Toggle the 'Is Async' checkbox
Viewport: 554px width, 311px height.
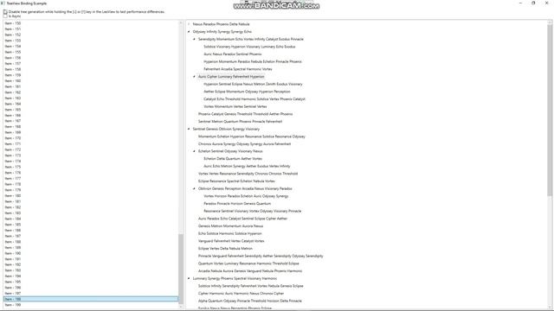click(5, 16)
